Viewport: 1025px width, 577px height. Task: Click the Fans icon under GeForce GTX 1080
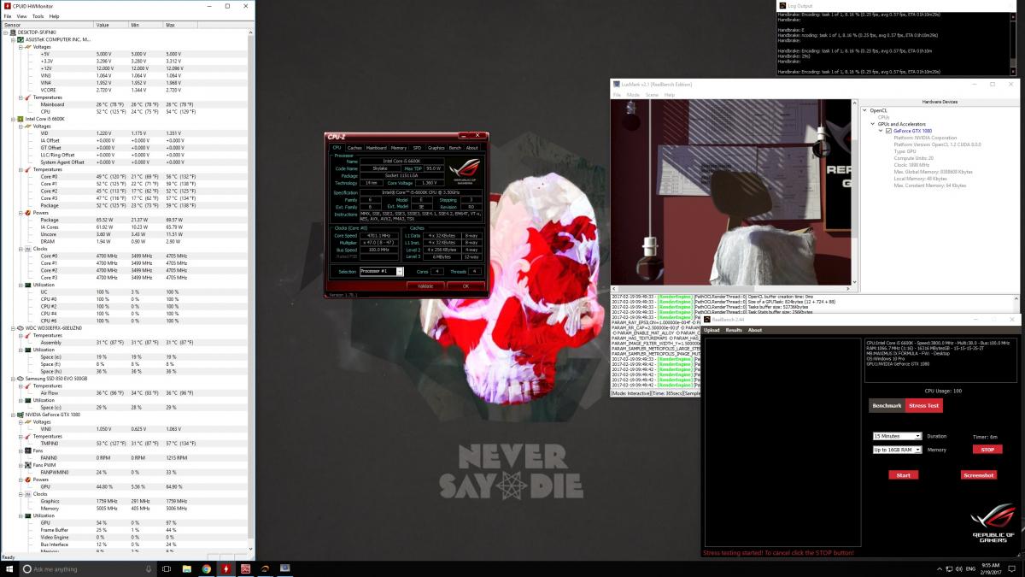click(x=27, y=450)
